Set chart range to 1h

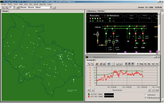pos(145,64)
